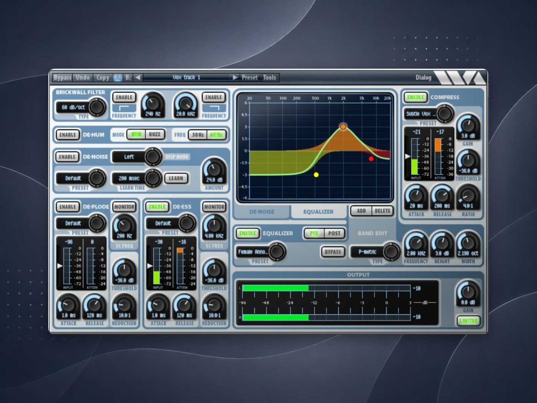The height and width of the screenshot is (403, 537).
Task: Click the global Bypass button
Action: point(62,78)
